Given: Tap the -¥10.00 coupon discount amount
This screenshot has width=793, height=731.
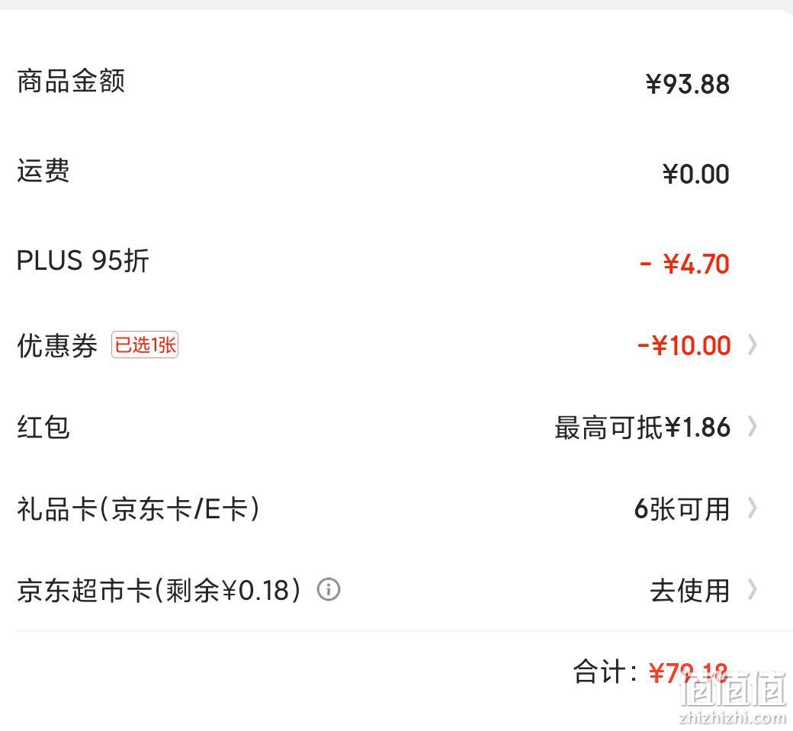Looking at the screenshot, I should click(684, 346).
